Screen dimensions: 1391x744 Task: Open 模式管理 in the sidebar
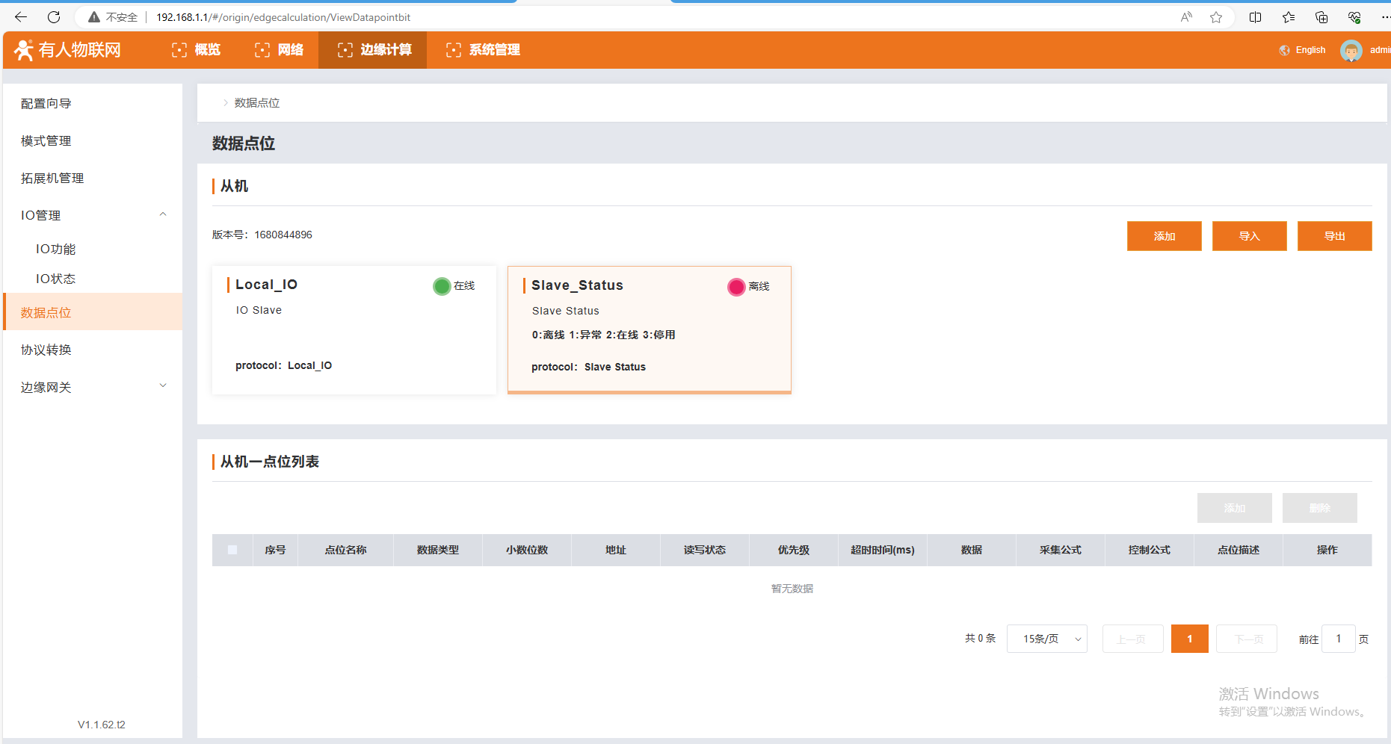93,141
